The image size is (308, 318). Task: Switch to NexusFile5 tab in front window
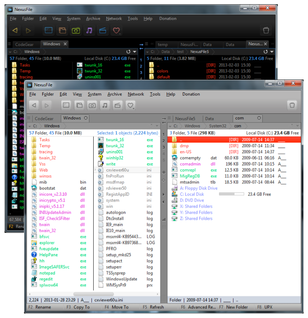[185, 119]
